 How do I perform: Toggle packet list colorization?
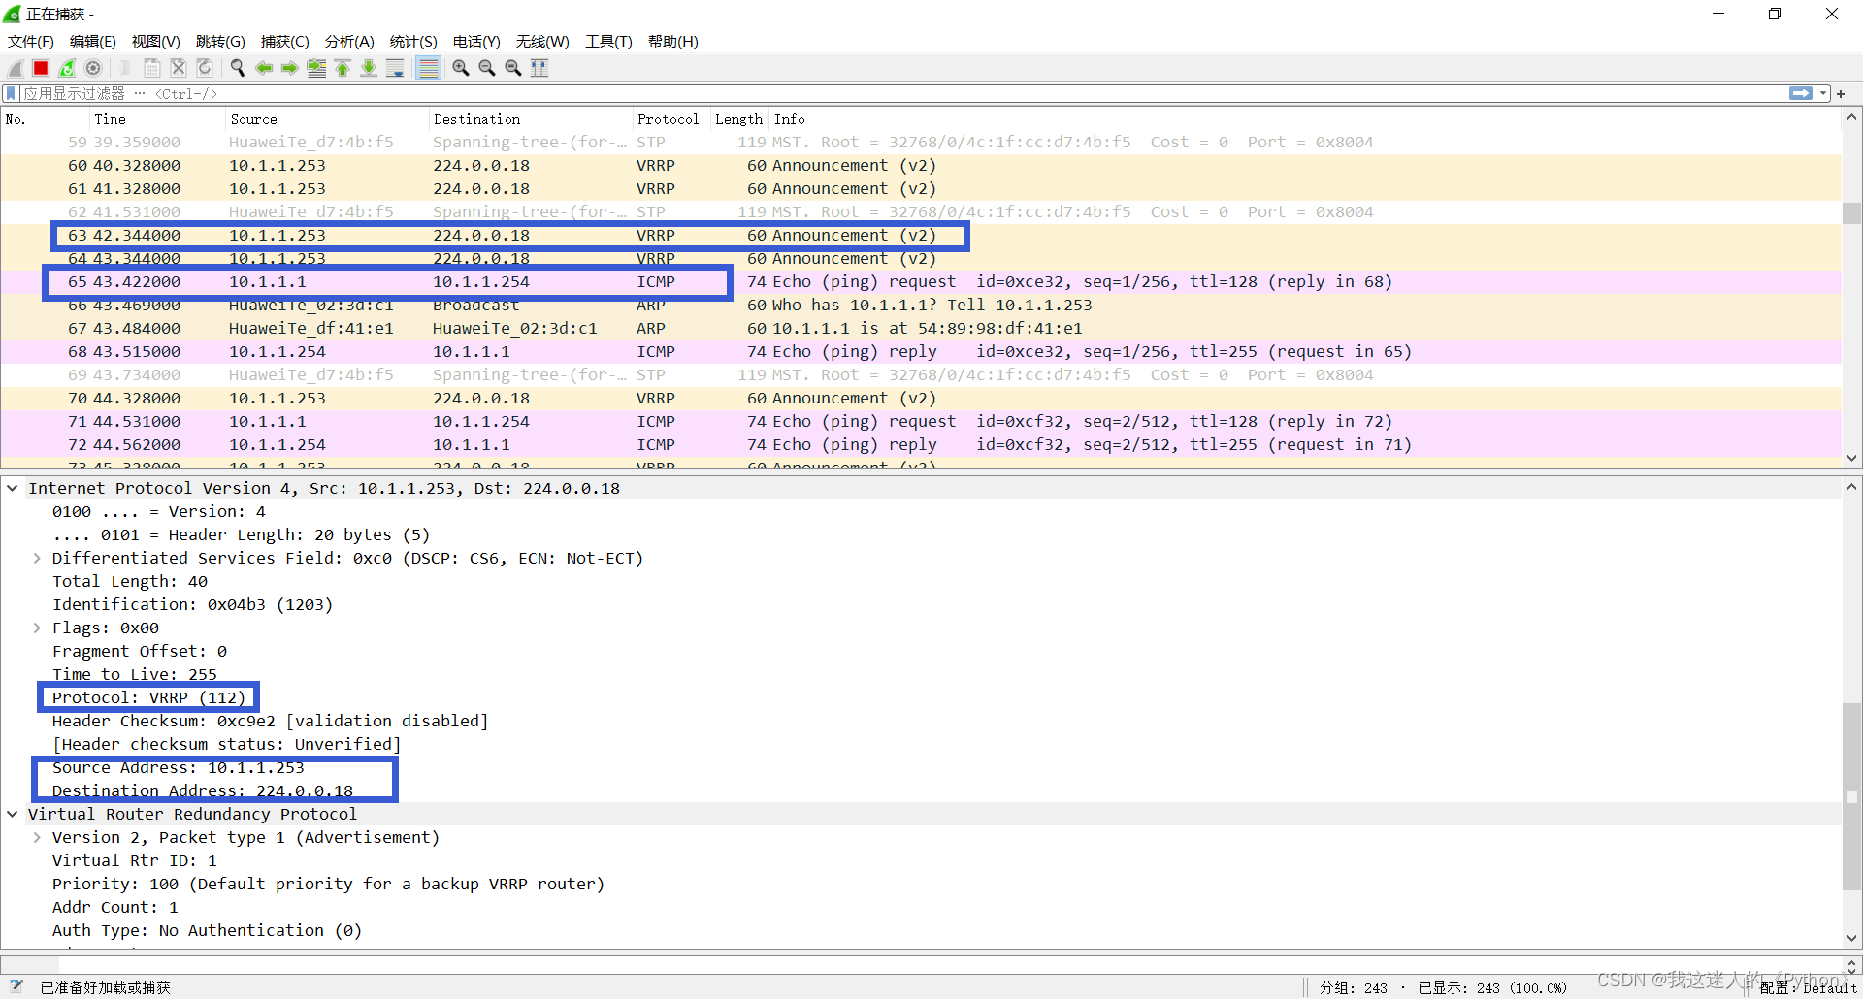pyautogui.click(x=428, y=68)
